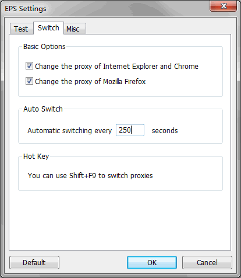
Task: Click the Auto Switch group heading
Action: point(43,109)
